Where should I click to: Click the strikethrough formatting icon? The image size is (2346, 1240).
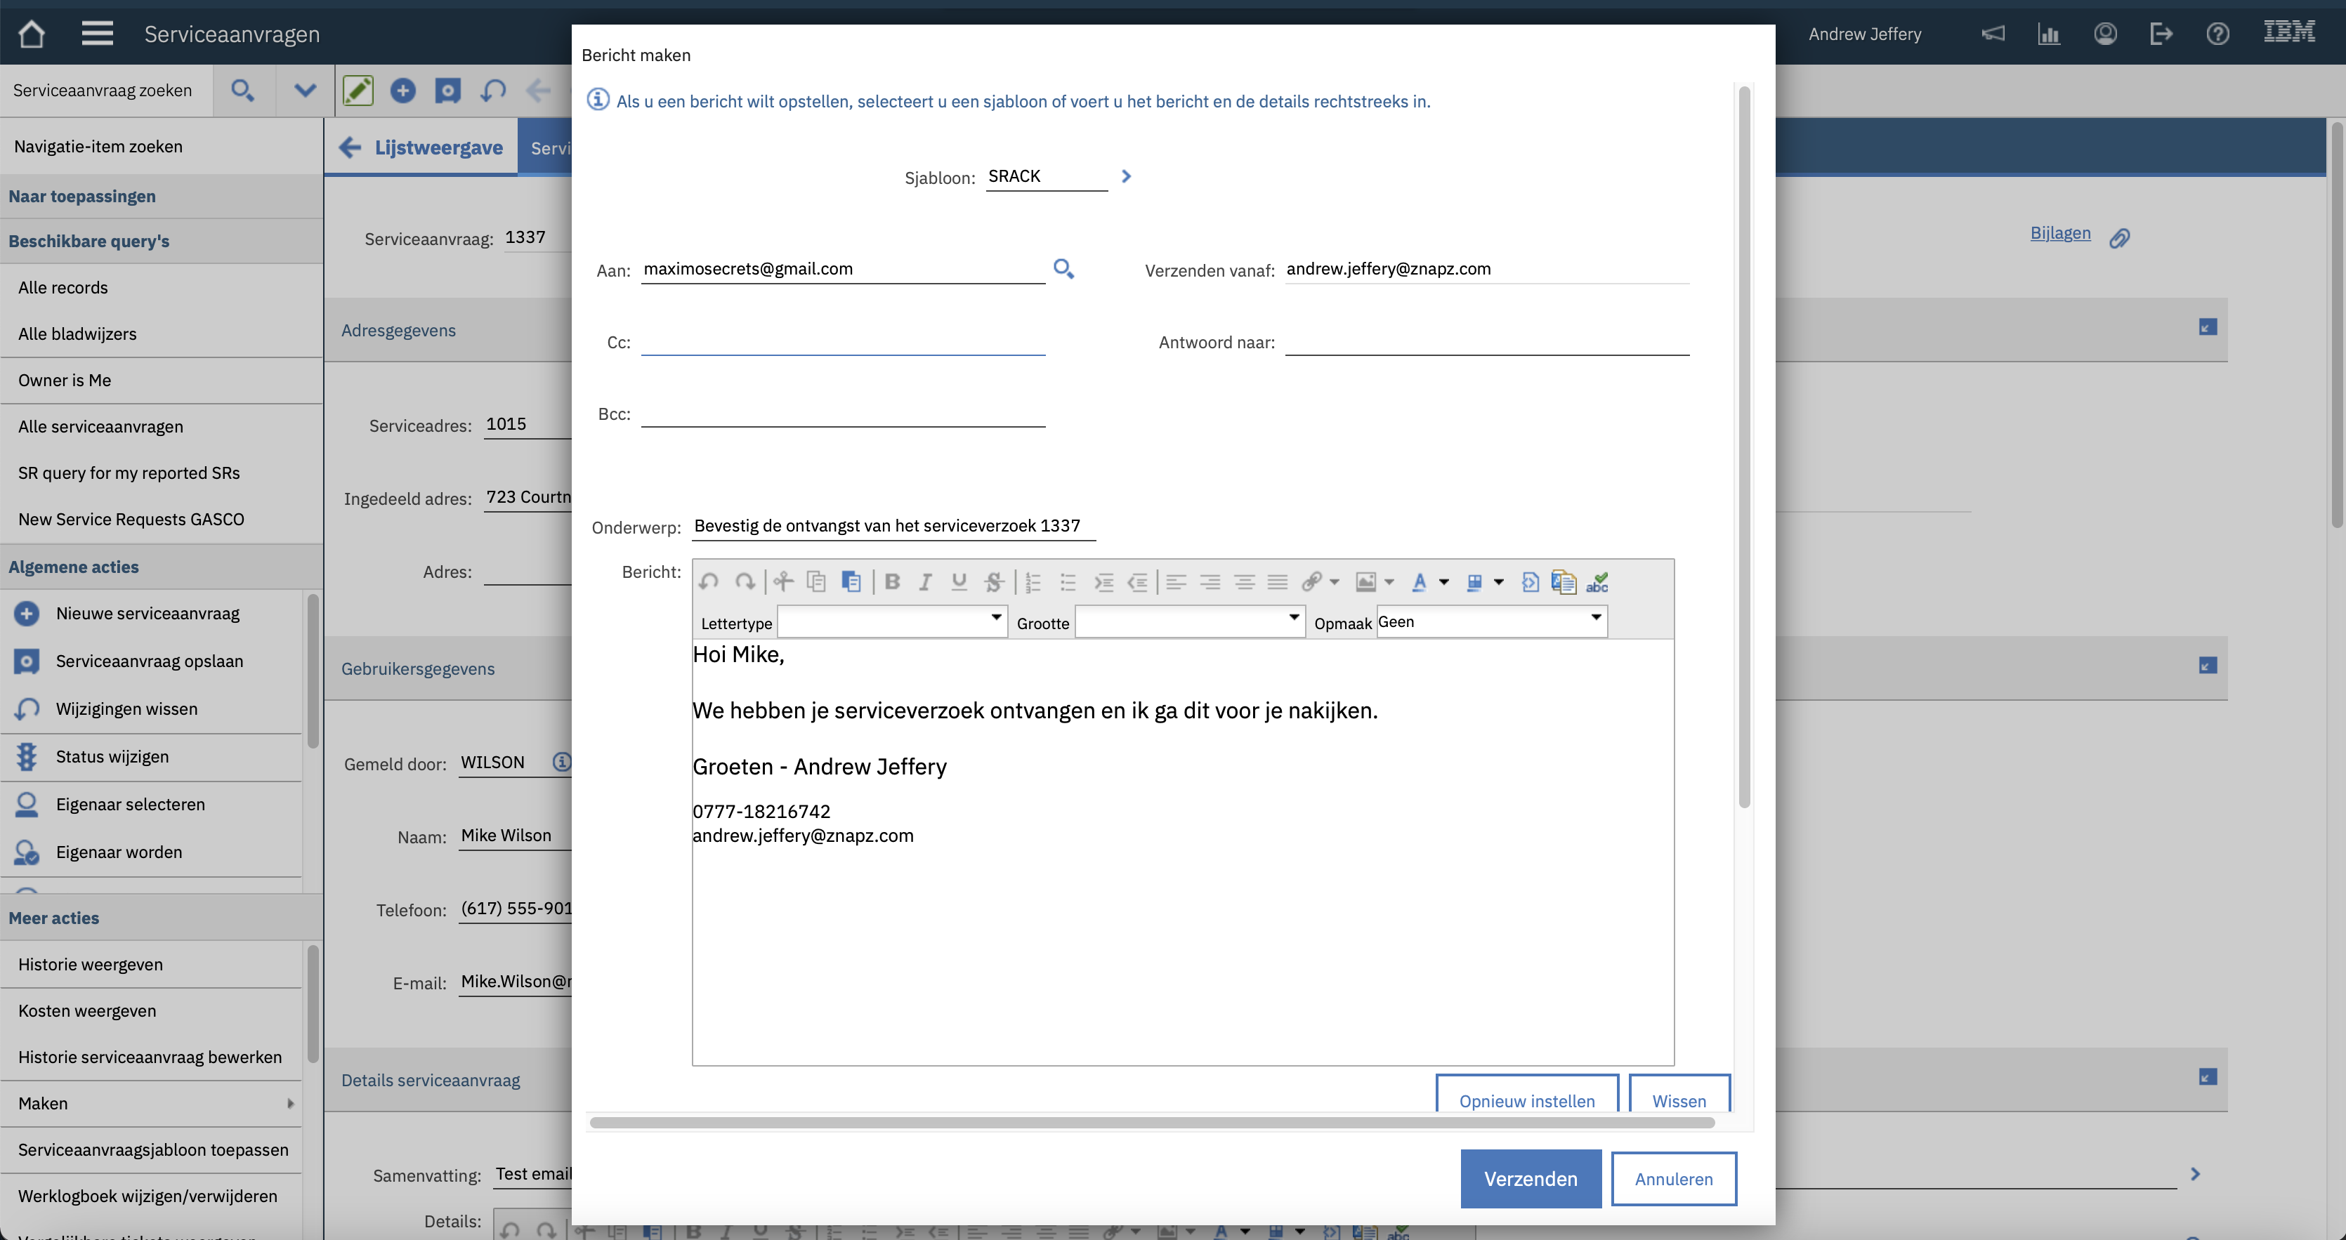click(994, 583)
